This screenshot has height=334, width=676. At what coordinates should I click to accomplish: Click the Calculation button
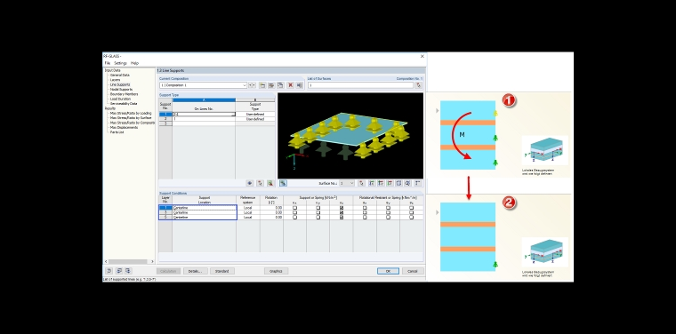click(169, 271)
